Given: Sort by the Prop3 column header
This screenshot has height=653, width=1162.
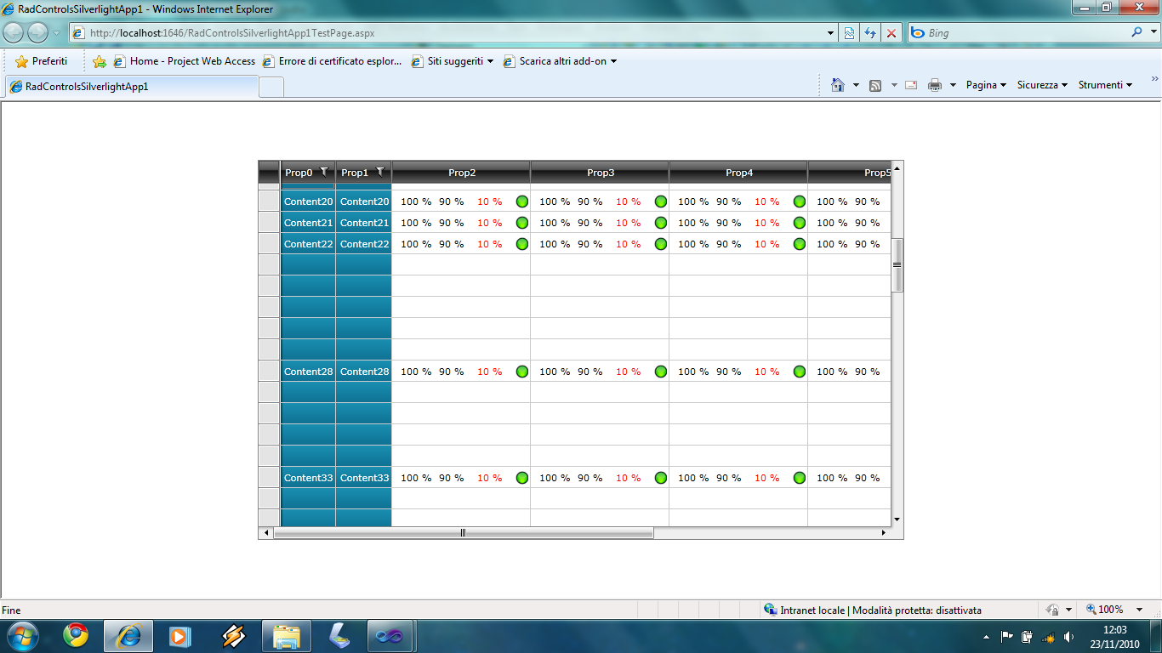Looking at the screenshot, I should coord(600,173).
